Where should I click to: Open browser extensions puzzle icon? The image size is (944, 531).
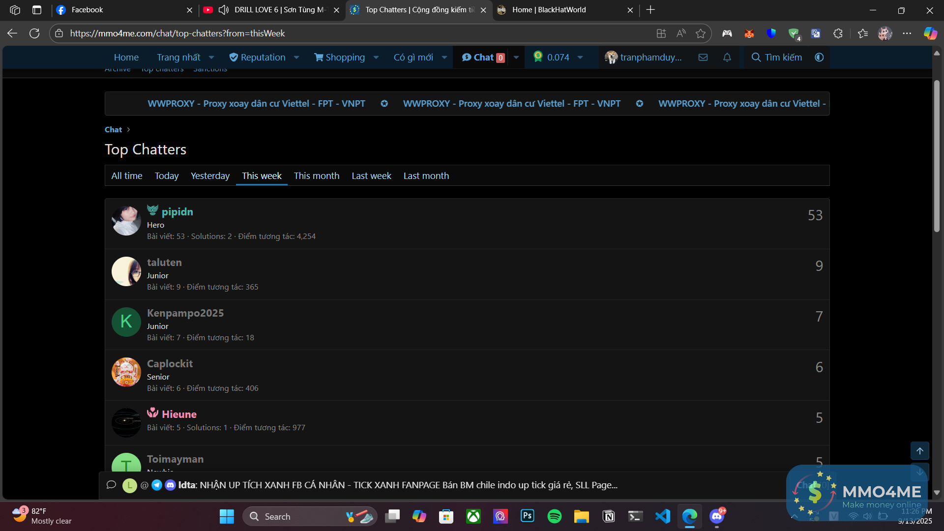[838, 33]
